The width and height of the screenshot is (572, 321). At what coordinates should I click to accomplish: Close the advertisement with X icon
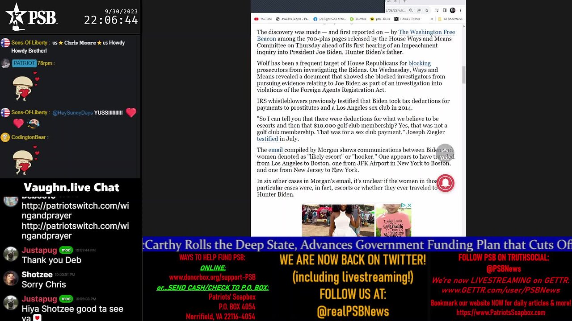[x=409, y=206]
